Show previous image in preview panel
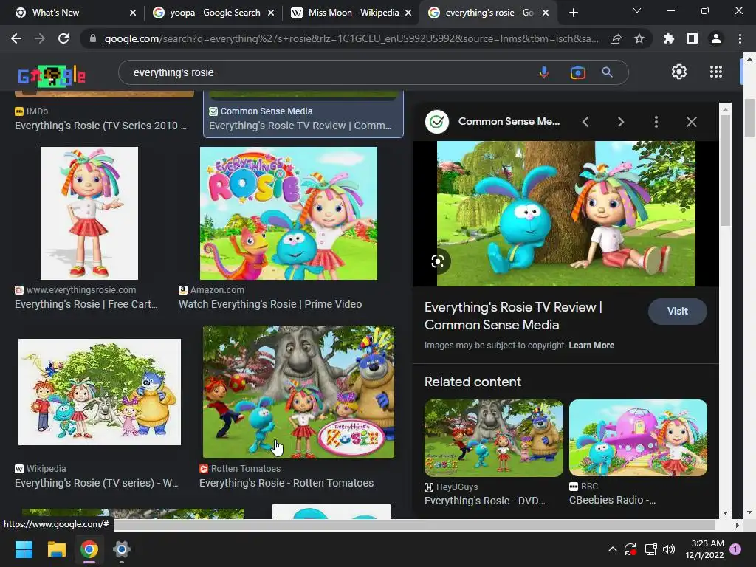This screenshot has height=567, width=756. pos(585,122)
